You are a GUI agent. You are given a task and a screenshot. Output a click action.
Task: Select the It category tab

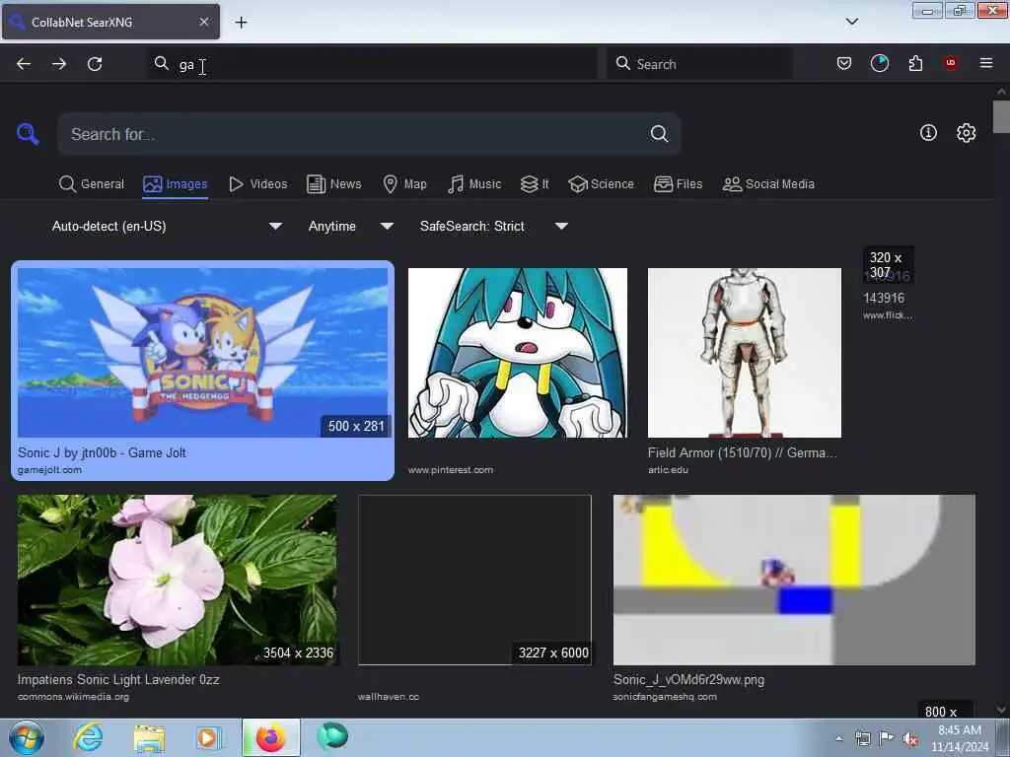click(x=535, y=184)
